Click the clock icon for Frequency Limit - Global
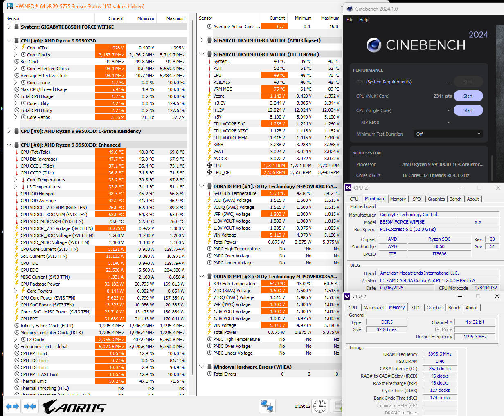 pos(17,347)
